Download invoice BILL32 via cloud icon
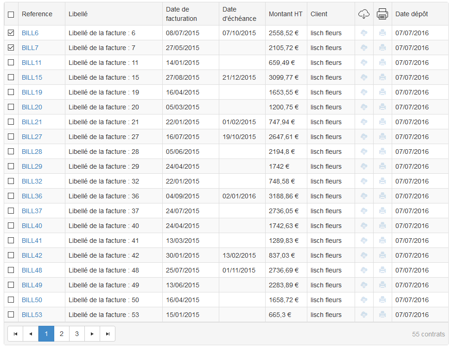Screen dimensions: 458x355 click(x=363, y=181)
